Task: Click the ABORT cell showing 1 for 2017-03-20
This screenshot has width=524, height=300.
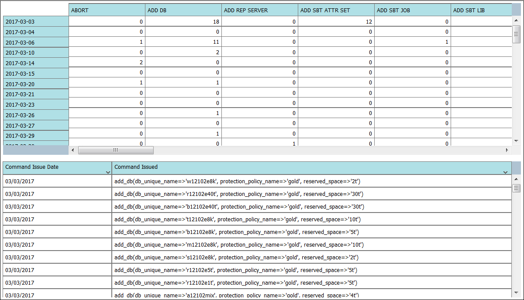Action: click(107, 83)
